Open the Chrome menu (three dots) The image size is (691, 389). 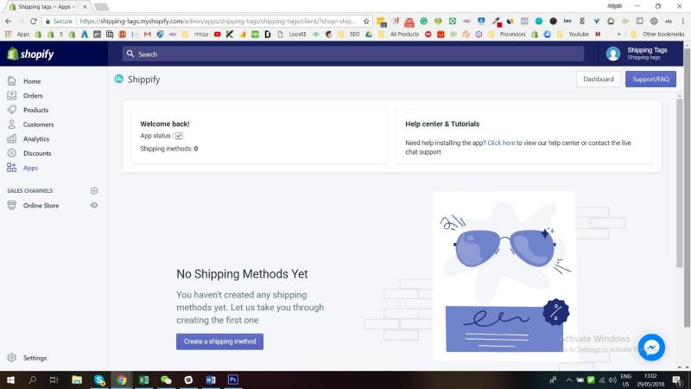[x=683, y=21]
